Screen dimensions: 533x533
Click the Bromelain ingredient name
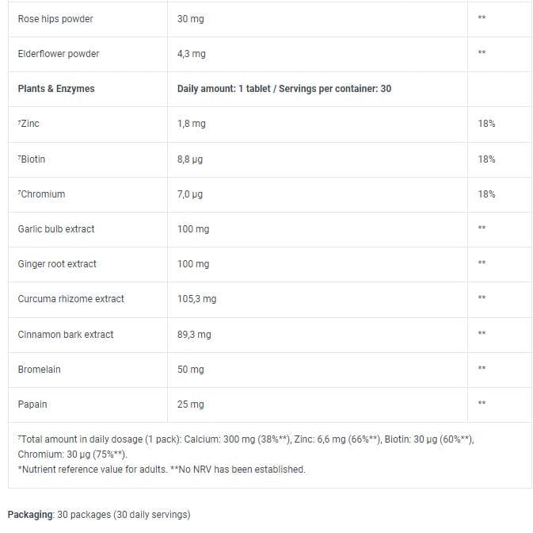click(39, 370)
